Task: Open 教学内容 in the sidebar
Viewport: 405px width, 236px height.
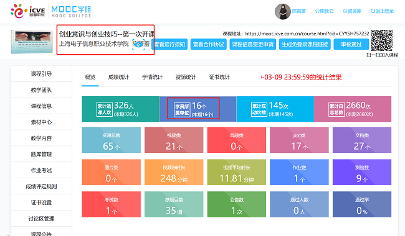Action: tap(41, 138)
